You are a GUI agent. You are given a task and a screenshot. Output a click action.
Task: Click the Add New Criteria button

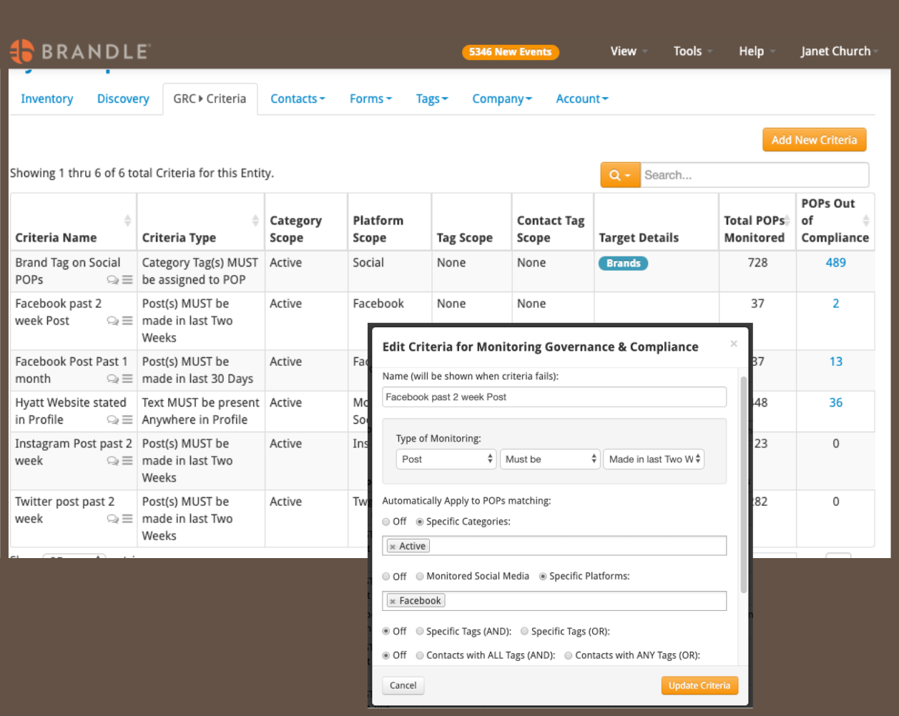coord(814,140)
